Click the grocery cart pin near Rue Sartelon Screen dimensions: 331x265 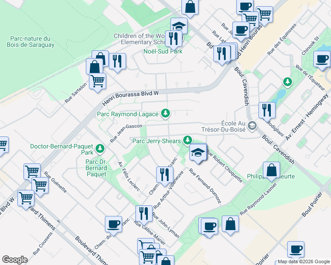point(97,82)
